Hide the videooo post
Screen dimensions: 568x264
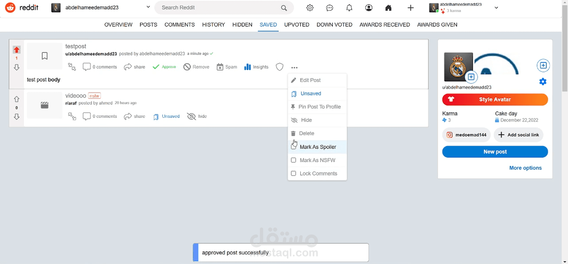click(x=197, y=116)
